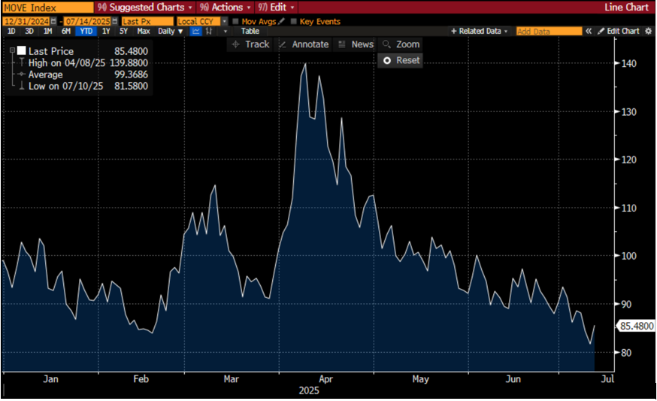Collapse the Last Price legend tree
This screenshot has height=401, width=657.
point(12,50)
